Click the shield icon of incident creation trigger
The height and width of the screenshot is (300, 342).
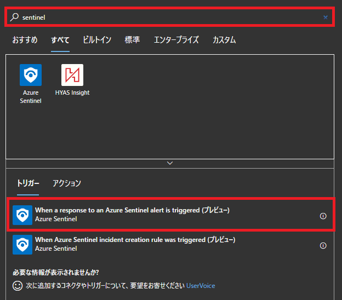click(22, 245)
